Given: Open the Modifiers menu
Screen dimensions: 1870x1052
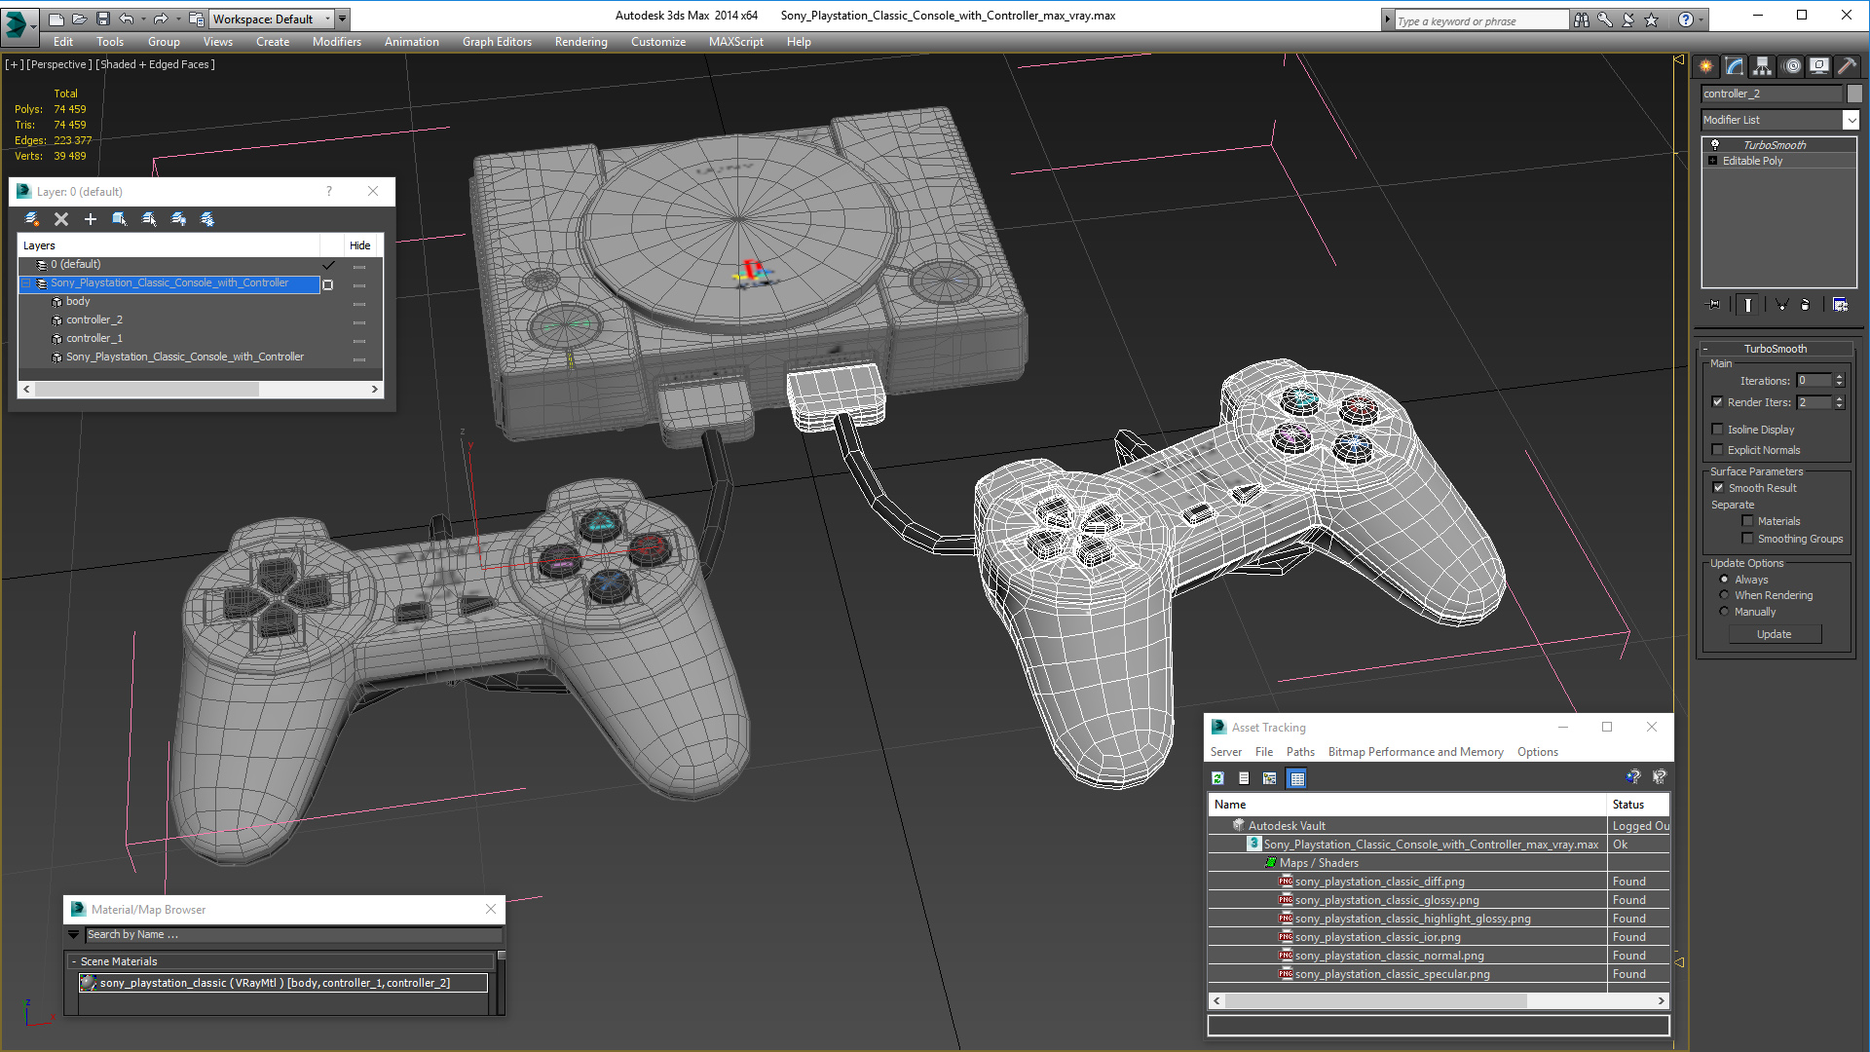Looking at the screenshot, I should pos(336,42).
